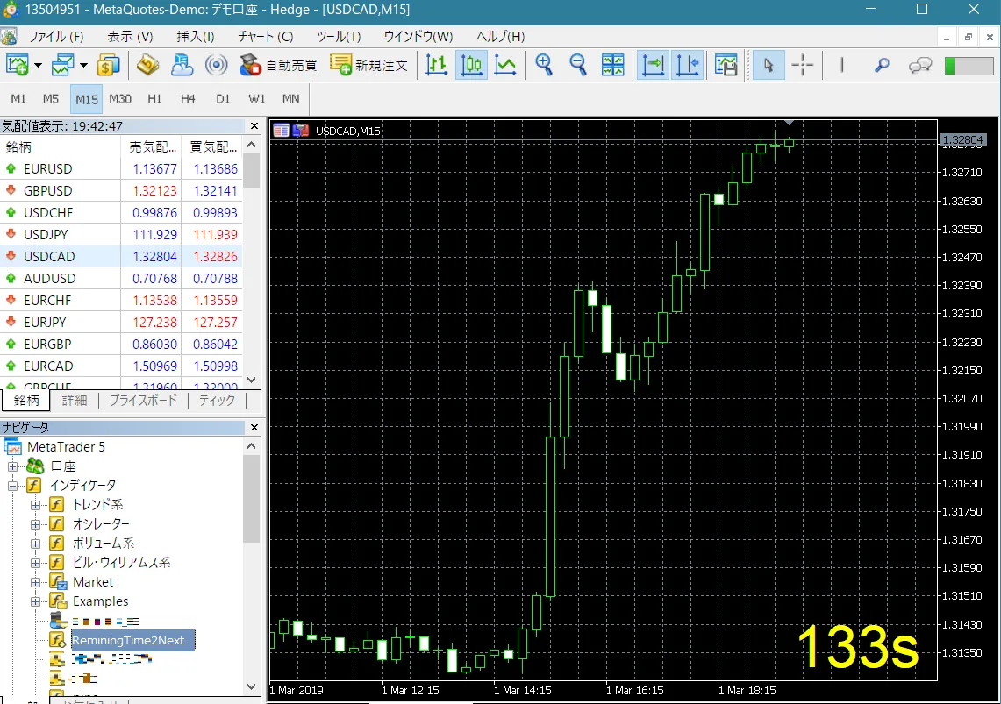Image resolution: width=1001 pixels, height=704 pixels.
Task: Expand the Examples folder
Action: [36, 602]
